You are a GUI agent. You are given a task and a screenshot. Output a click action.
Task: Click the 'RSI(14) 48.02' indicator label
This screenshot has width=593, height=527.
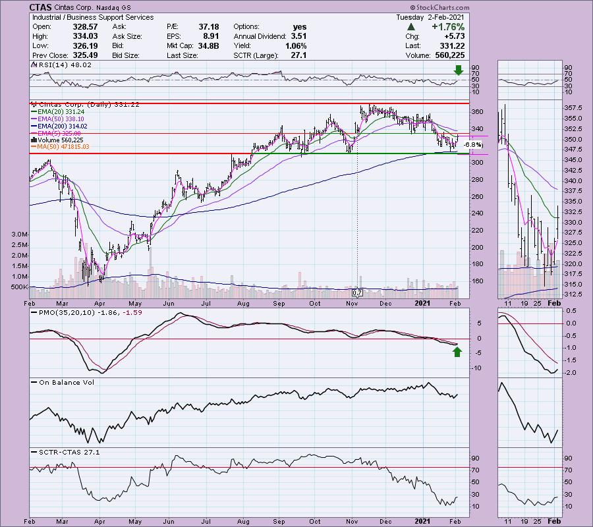65,65
